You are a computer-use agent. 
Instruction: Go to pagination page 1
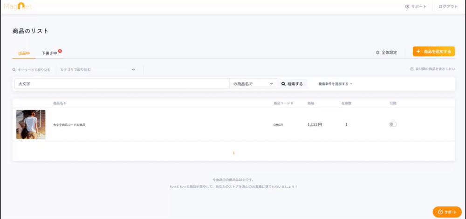coord(233,153)
